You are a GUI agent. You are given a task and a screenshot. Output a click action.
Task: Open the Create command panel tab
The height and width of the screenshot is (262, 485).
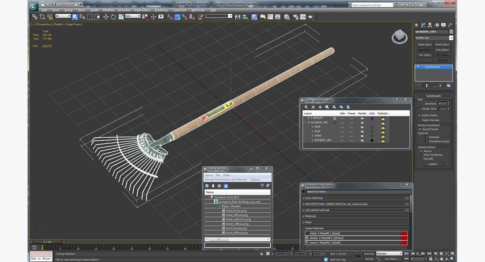click(x=416, y=25)
